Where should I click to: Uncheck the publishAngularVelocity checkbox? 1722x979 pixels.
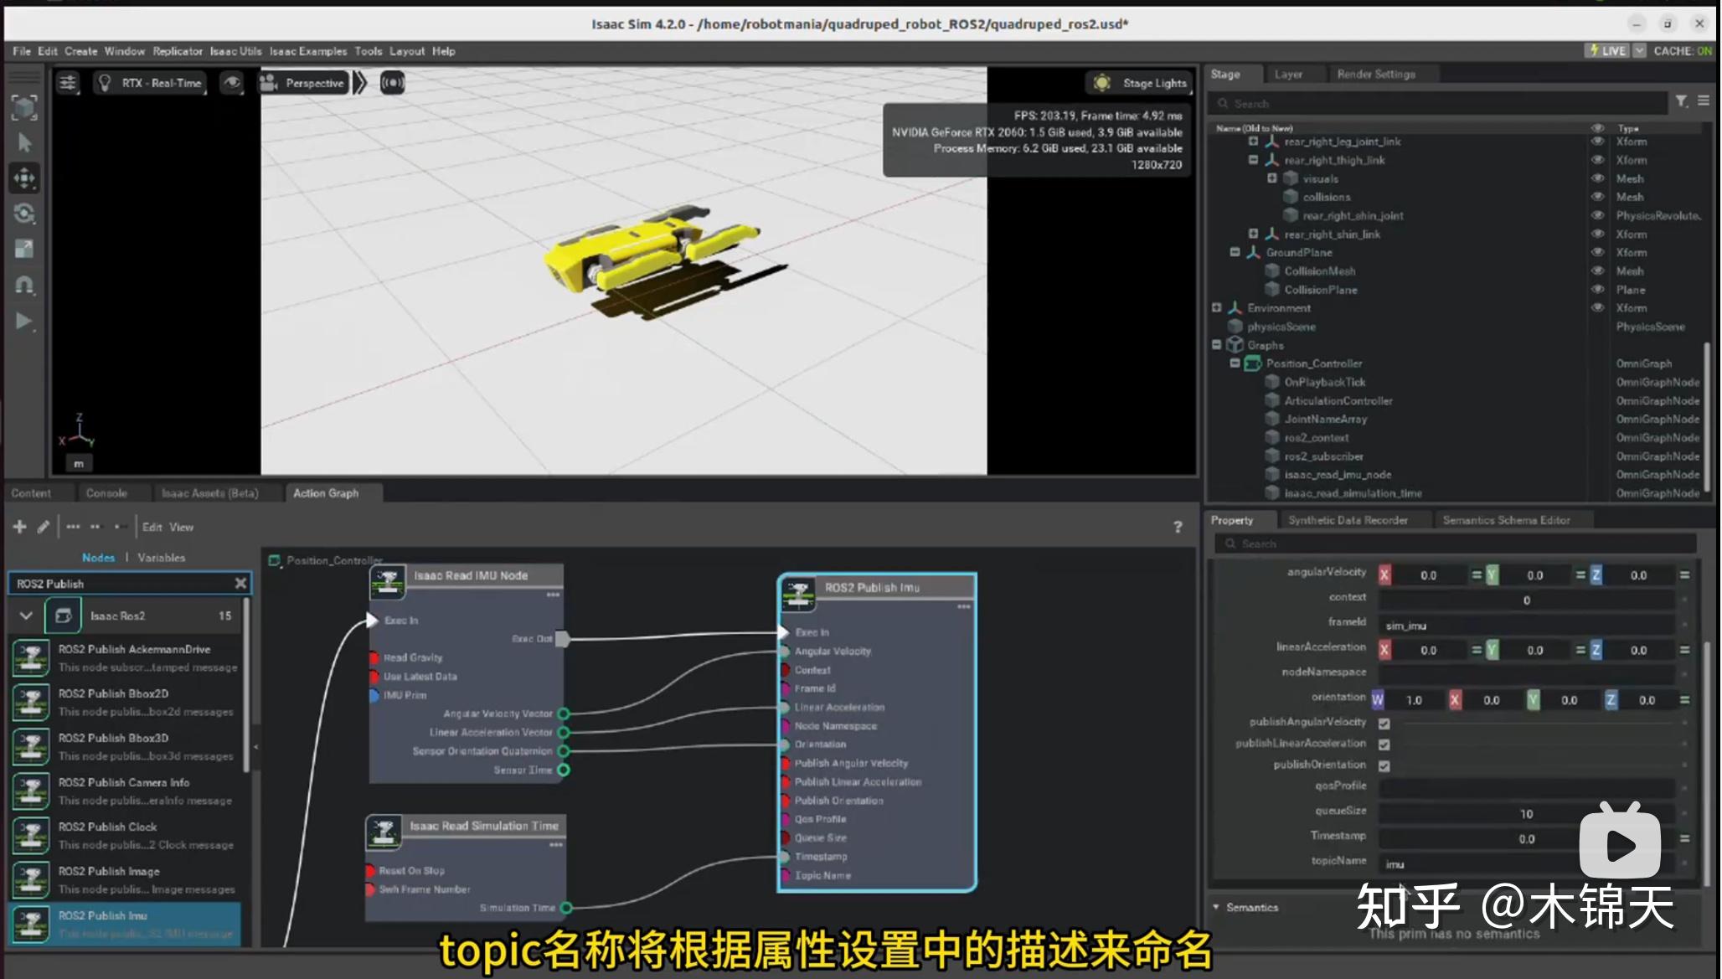point(1384,724)
